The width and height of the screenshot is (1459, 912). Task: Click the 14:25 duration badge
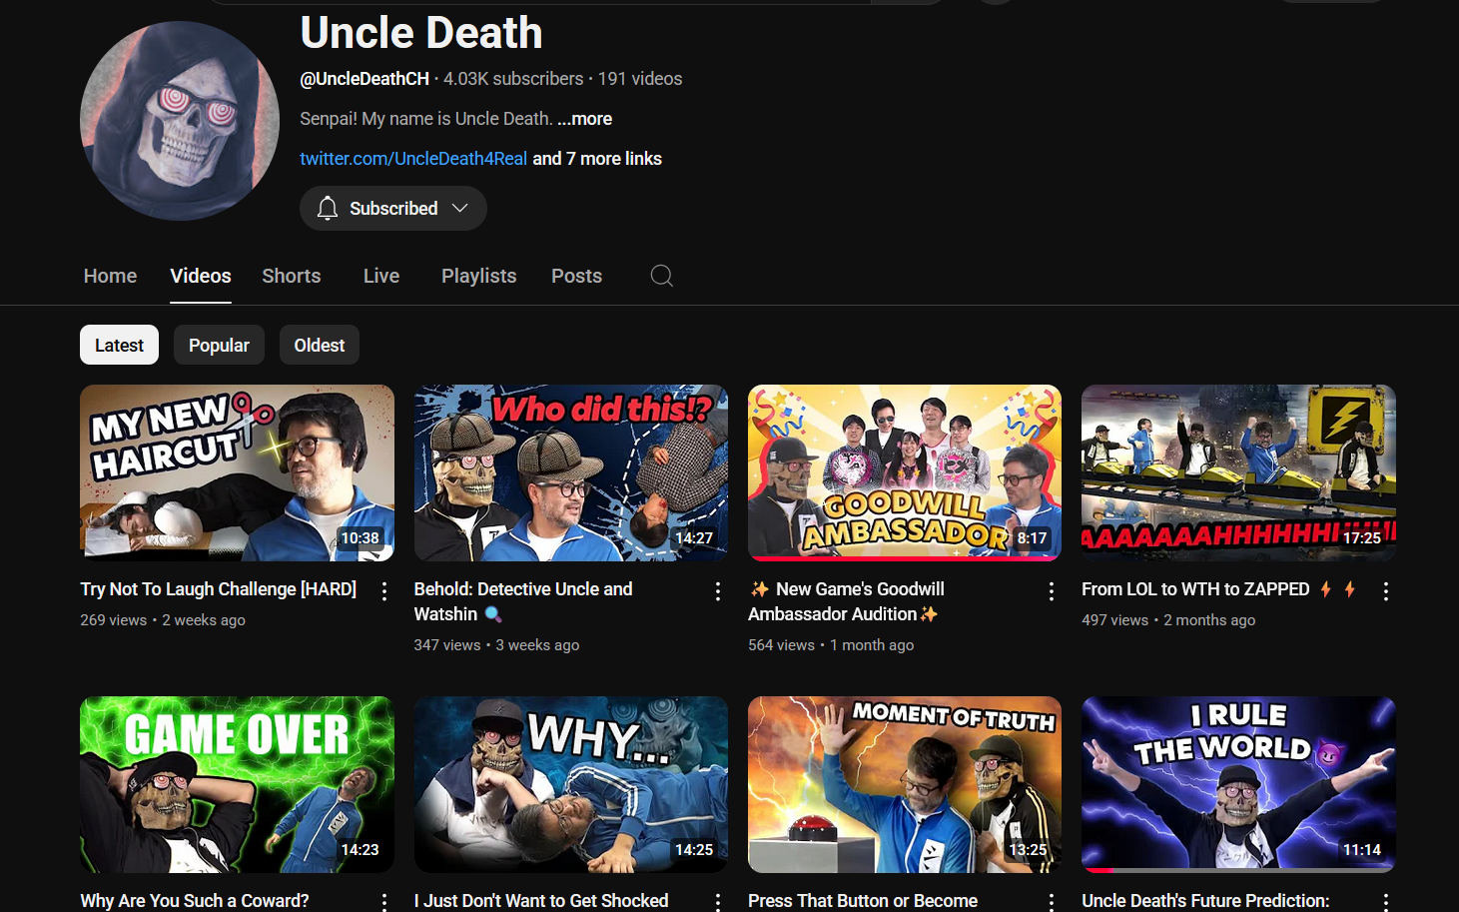click(694, 850)
